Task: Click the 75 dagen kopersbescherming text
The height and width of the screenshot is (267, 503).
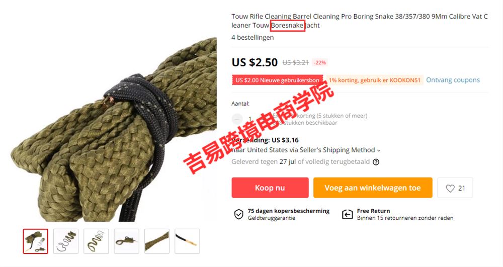Action: point(288,211)
